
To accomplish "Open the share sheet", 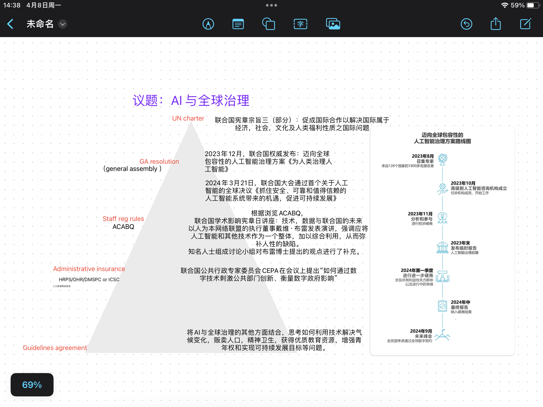I will coord(496,24).
